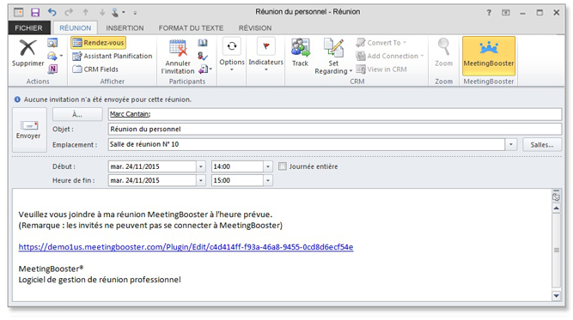Click the Début date field 24/11/2015

pos(152,166)
